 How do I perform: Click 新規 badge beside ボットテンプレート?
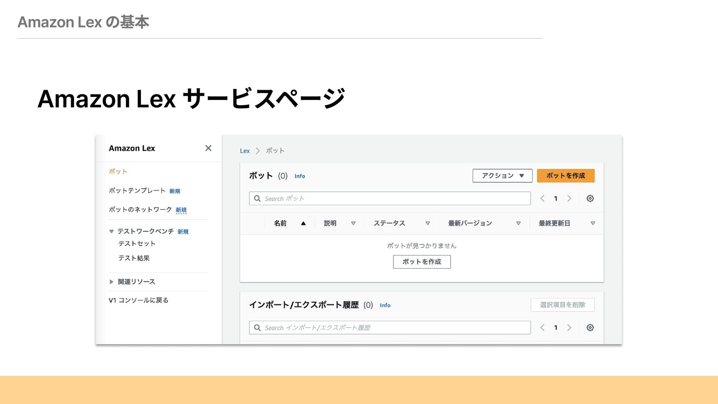click(x=175, y=191)
